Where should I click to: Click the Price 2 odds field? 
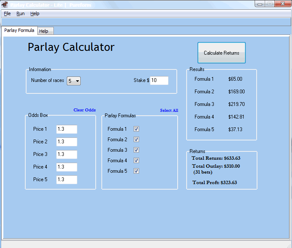tap(67, 142)
